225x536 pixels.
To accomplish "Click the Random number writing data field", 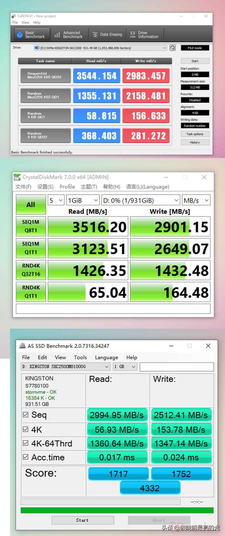I will coord(195,125).
